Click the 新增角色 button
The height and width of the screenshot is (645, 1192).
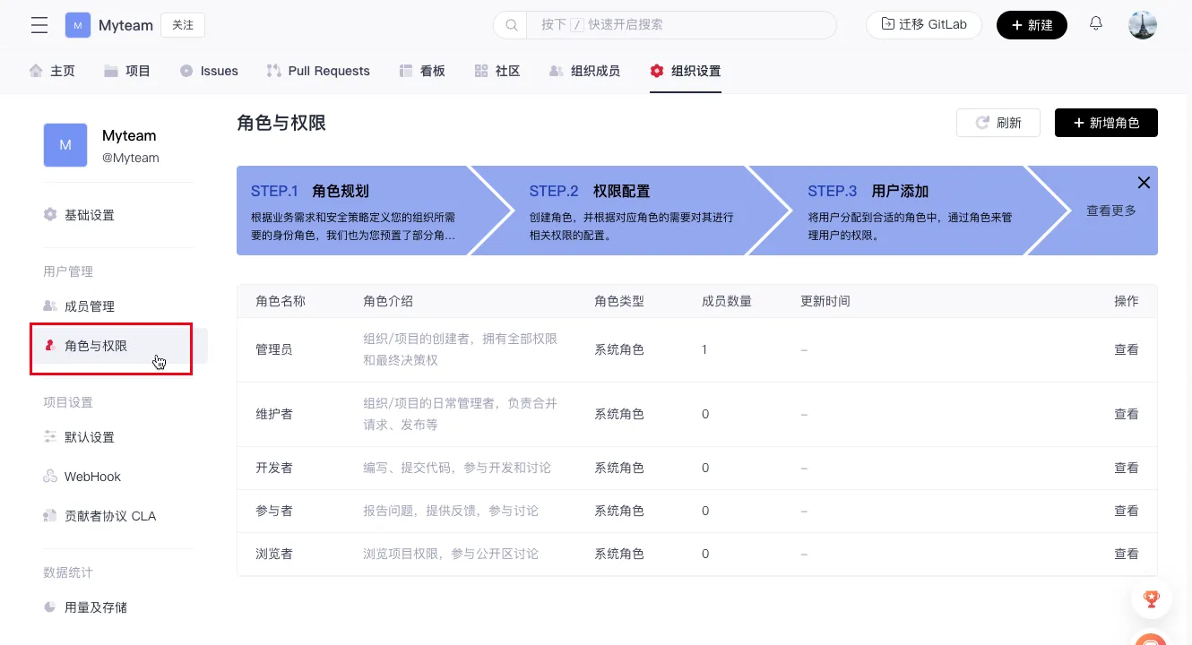[x=1105, y=123]
